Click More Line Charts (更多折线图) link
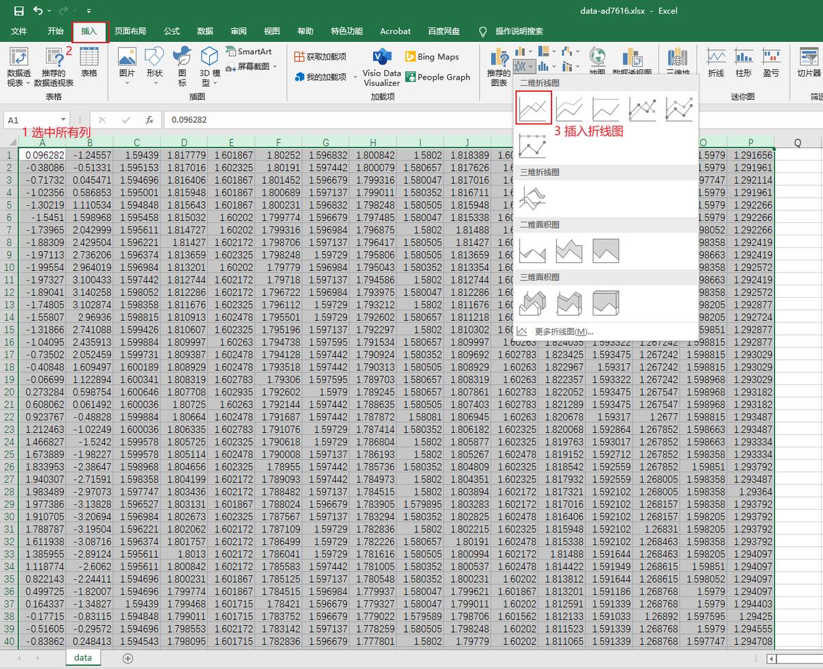The width and height of the screenshot is (823, 669). pyautogui.click(x=564, y=331)
